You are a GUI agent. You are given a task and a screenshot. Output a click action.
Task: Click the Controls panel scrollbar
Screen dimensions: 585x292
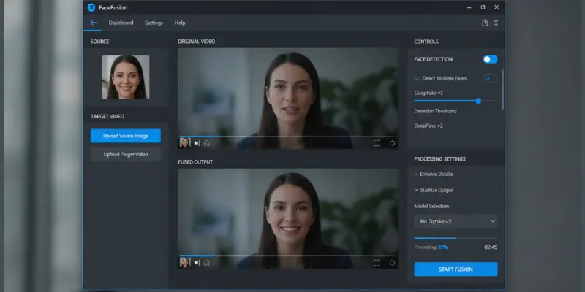503,89
